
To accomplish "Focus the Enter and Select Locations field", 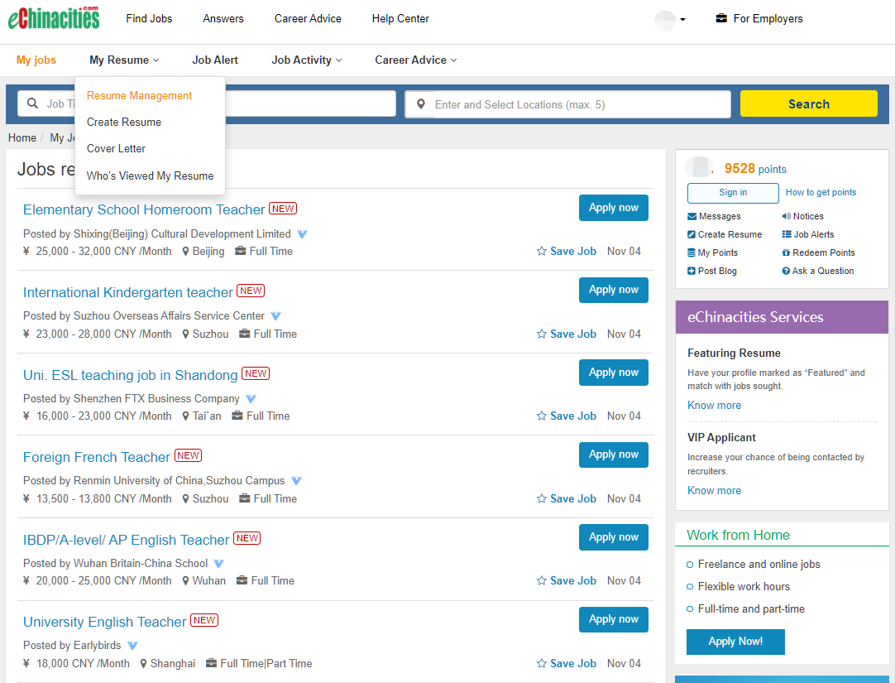I will pyautogui.click(x=568, y=104).
